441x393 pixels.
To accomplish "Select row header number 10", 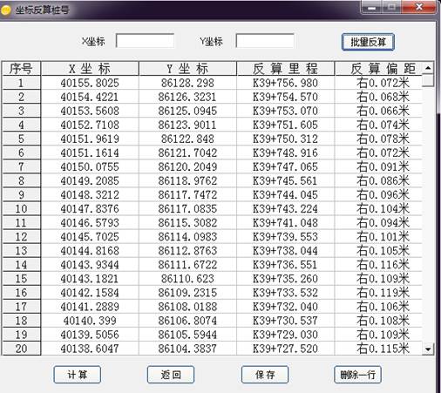I will (x=21, y=208).
